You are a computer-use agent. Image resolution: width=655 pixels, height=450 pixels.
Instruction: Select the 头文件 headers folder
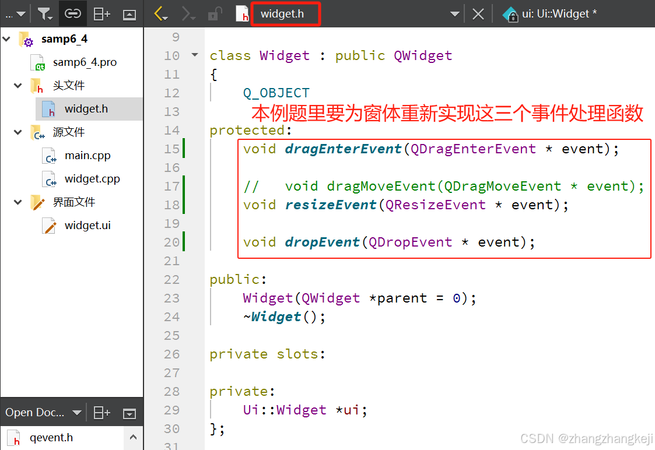[x=68, y=86]
